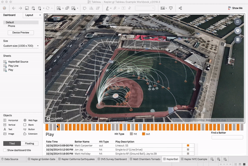The image size is (248, 166).
Task: Refresh the data source icon
Action: pos(48,8)
